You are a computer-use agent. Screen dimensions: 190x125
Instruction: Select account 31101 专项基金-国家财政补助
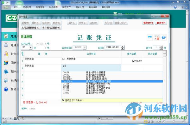pyautogui.click(x=112, y=84)
